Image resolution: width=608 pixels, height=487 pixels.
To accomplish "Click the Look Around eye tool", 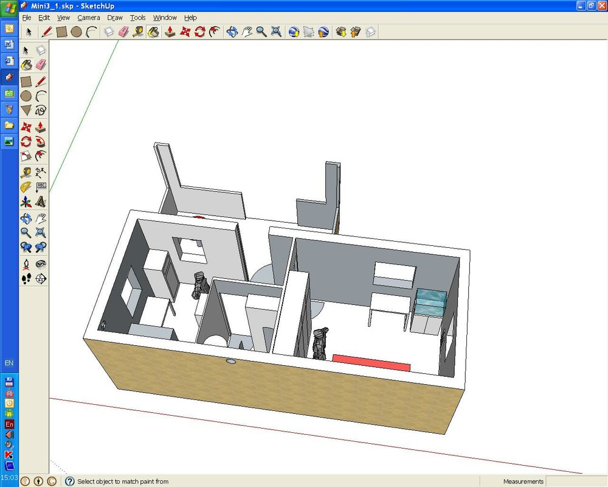I will point(41,264).
